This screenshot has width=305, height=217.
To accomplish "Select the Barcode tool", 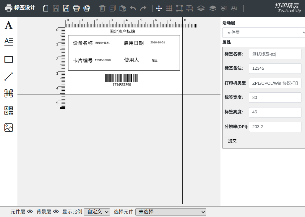I will pyautogui.click(x=9, y=93).
